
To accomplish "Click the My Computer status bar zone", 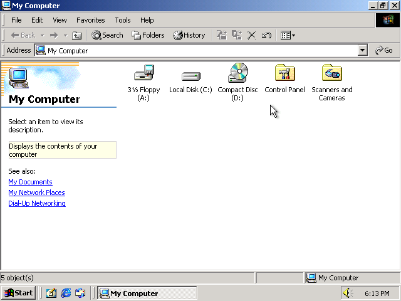I will [x=353, y=278].
